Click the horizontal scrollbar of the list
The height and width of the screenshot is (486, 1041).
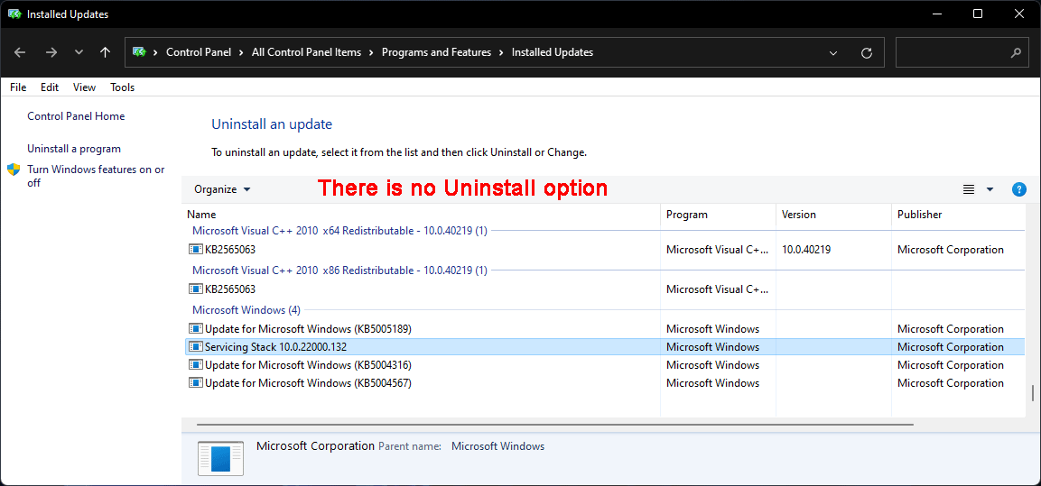point(555,425)
